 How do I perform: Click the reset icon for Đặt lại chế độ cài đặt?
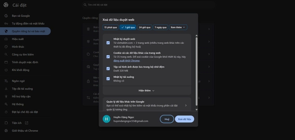[x=6, y=112]
